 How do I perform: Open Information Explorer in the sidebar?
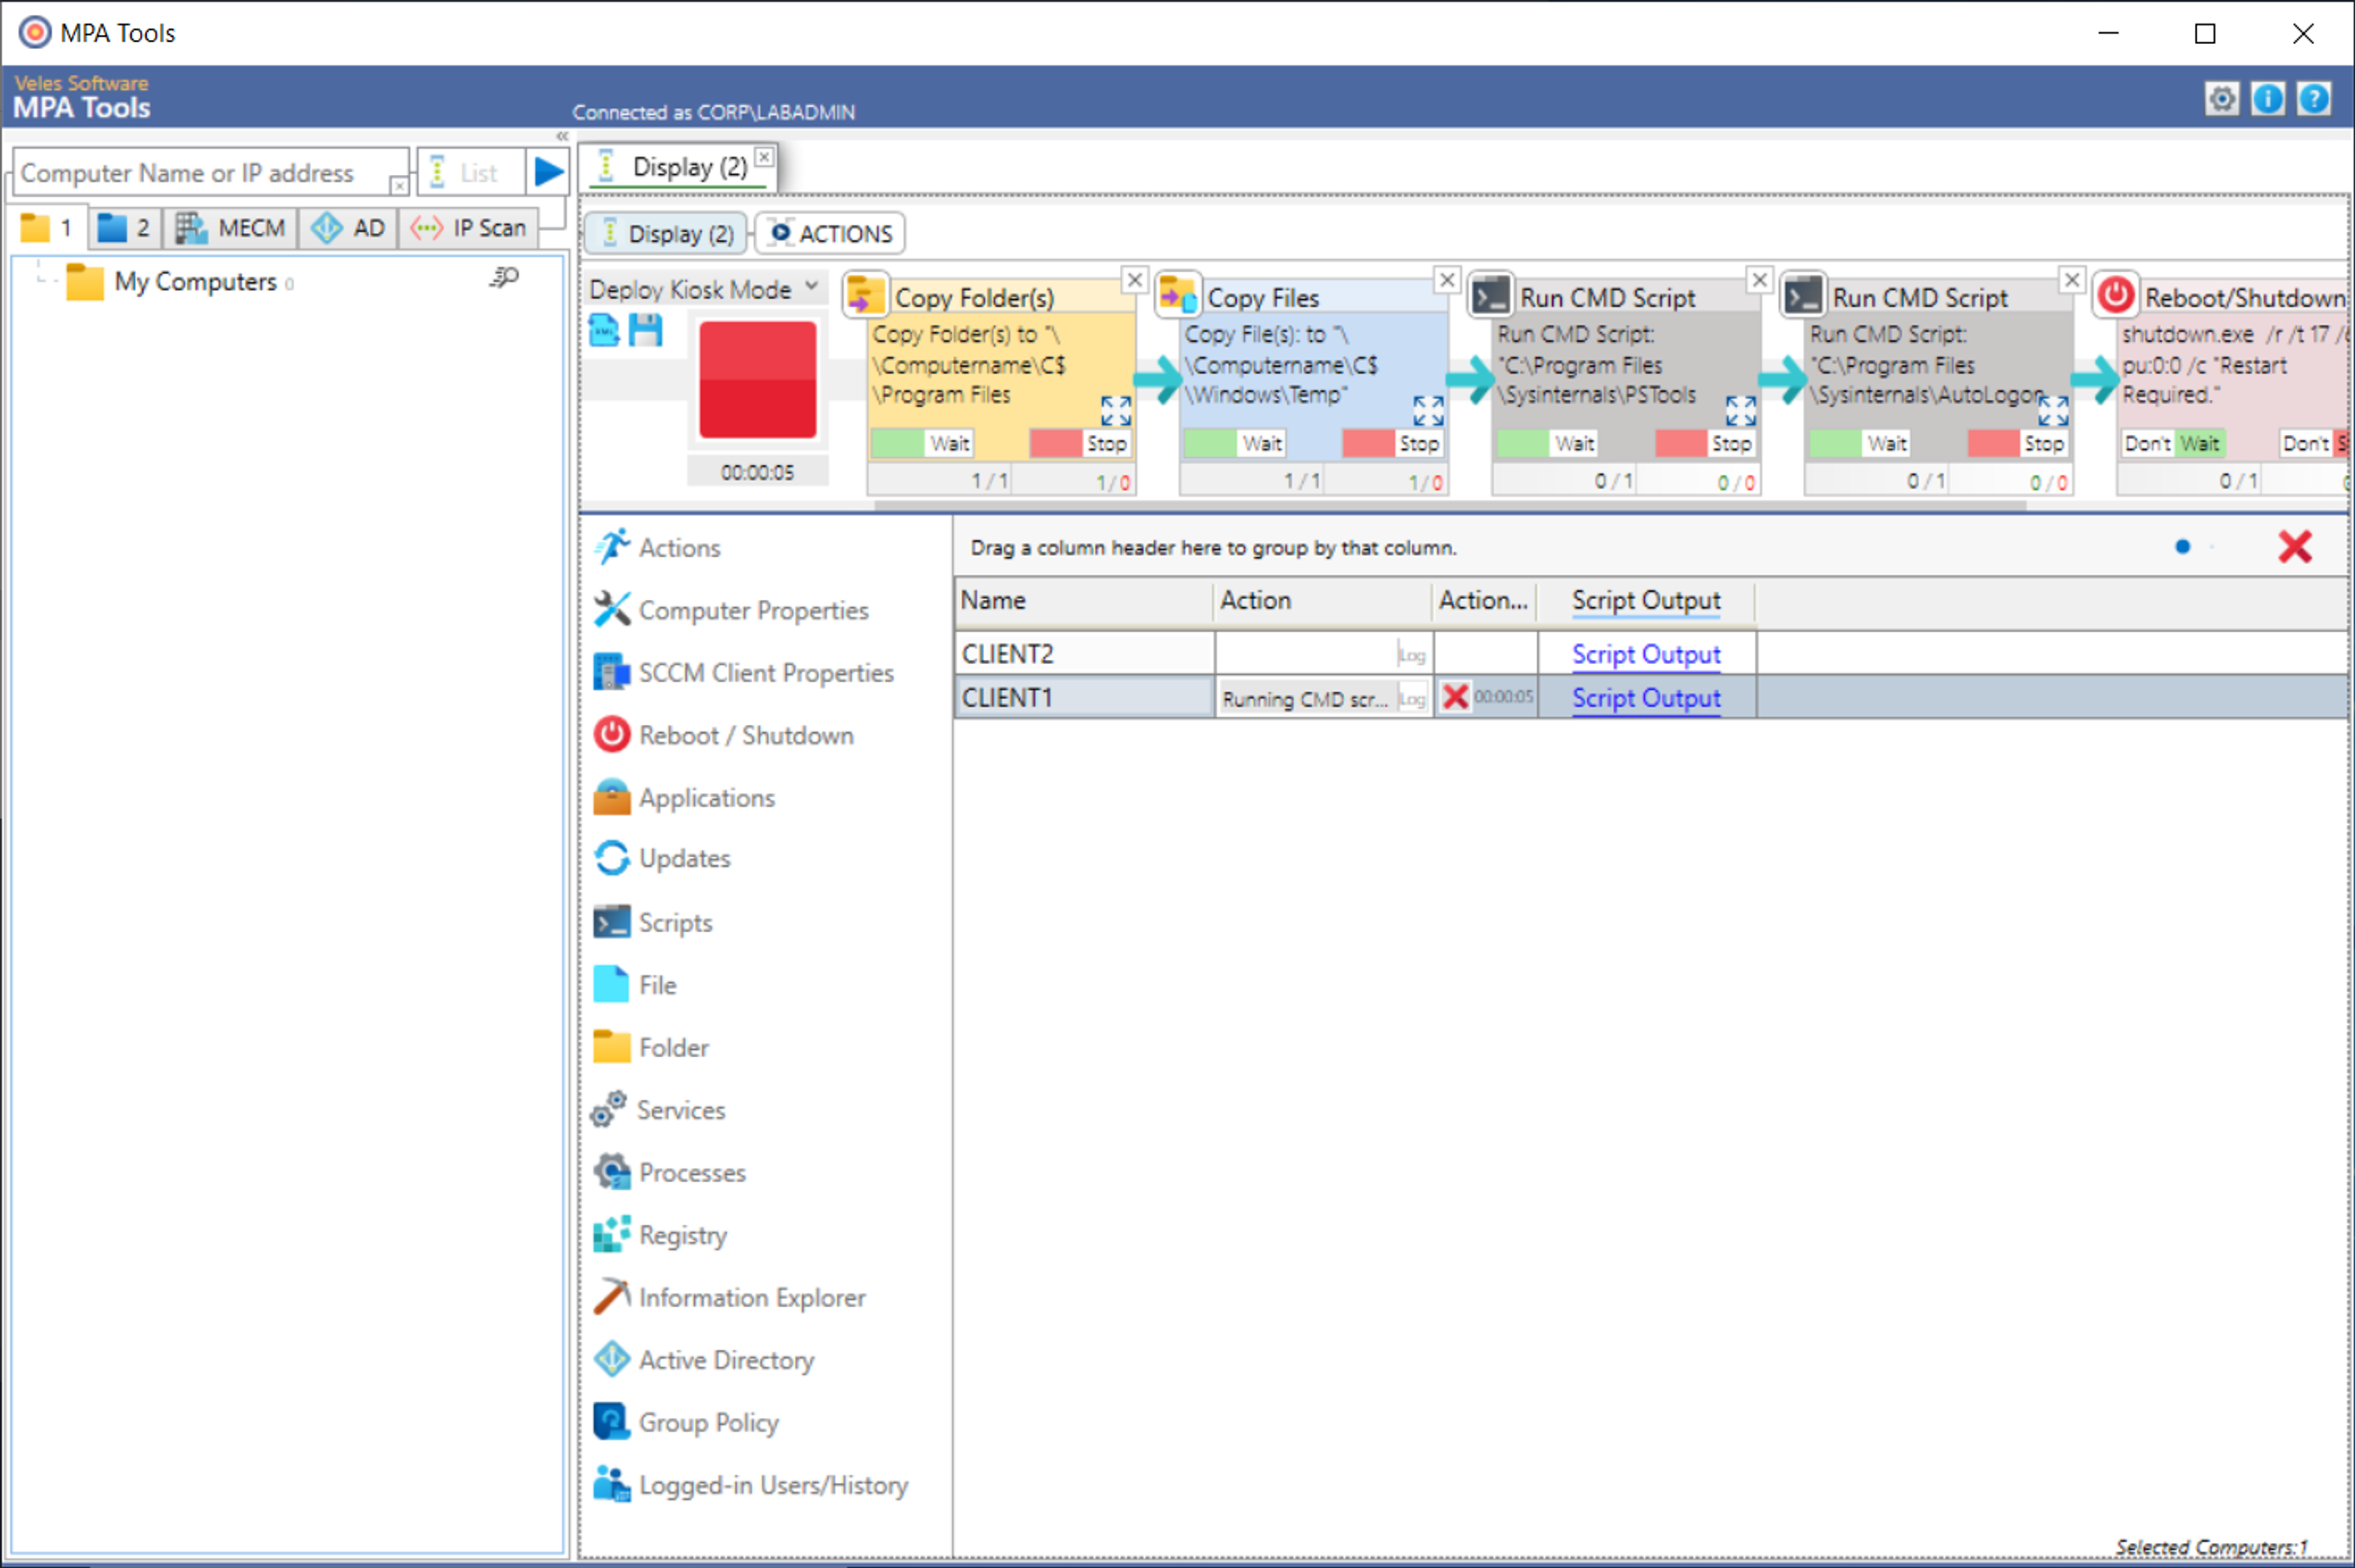730,1297
